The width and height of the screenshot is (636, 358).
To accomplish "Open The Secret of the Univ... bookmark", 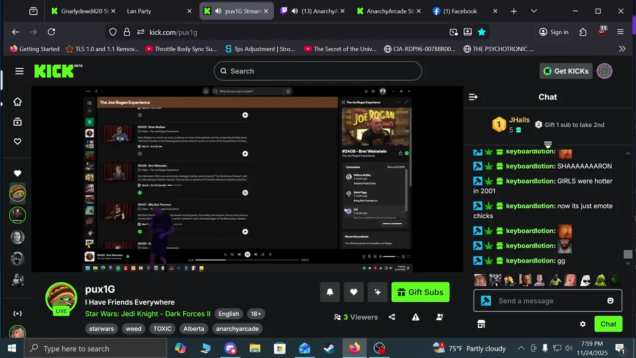I will point(340,49).
